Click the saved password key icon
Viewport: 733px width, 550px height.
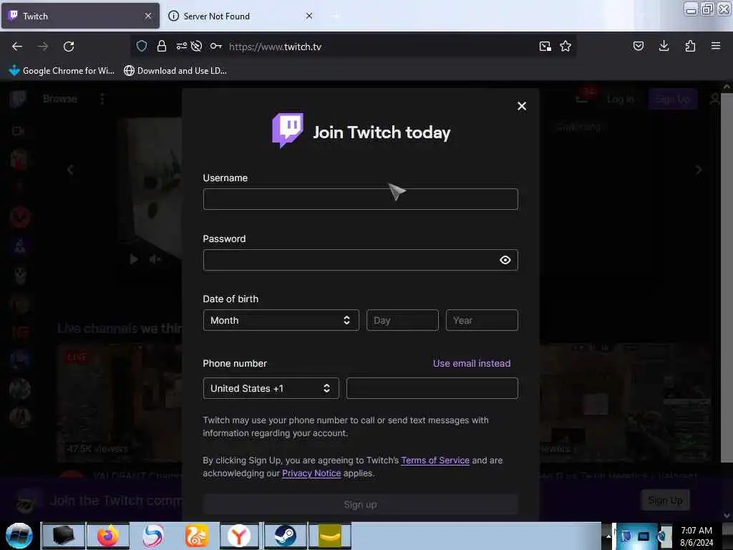(216, 46)
